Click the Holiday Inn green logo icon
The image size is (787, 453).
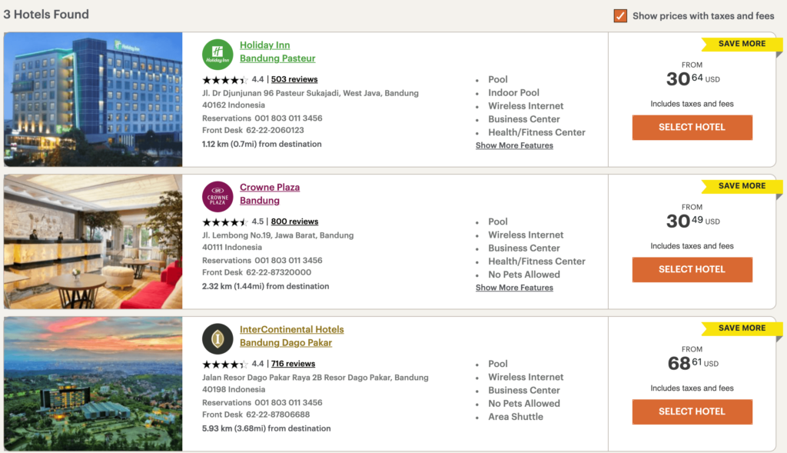[218, 55]
